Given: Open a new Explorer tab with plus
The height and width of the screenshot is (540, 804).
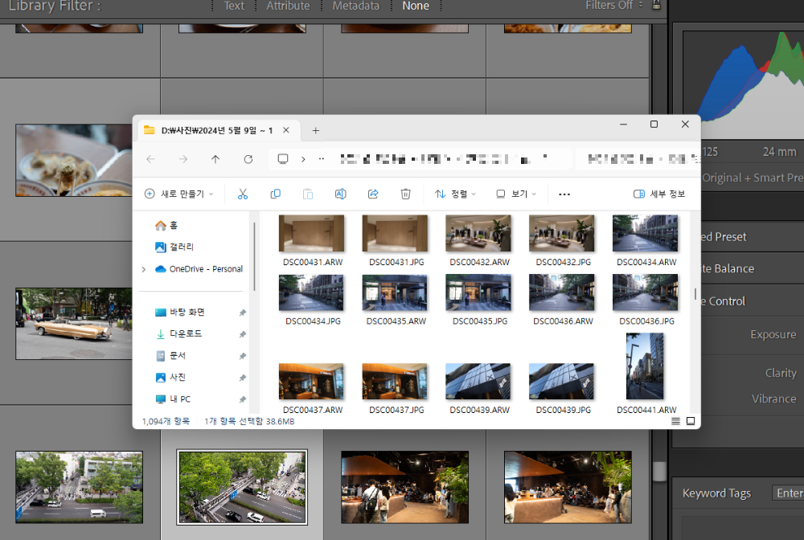Looking at the screenshot, I should click(316, 131).
